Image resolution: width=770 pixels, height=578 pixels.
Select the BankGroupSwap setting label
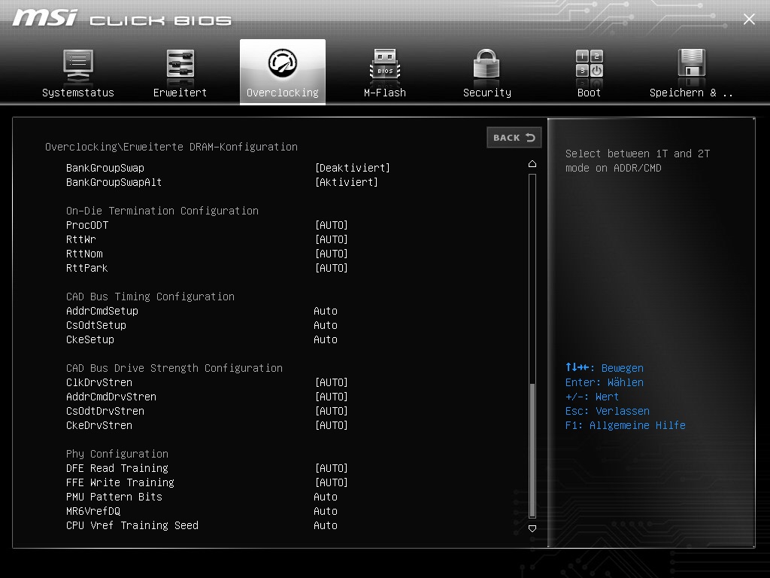[x=105, y=168]
